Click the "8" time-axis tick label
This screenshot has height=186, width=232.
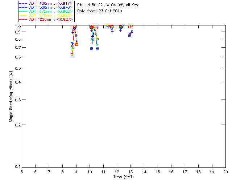point(63,172)
